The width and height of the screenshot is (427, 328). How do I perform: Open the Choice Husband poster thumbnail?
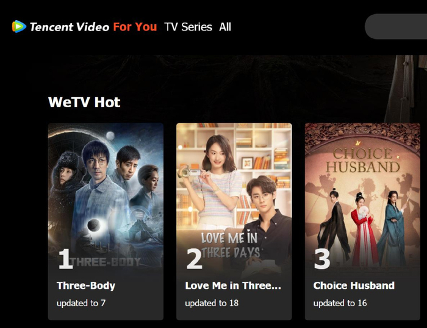pyautogui.click(x=362, y=196)
